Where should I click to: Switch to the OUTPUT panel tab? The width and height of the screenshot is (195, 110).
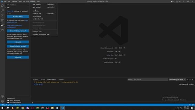(x=43, y=79)
